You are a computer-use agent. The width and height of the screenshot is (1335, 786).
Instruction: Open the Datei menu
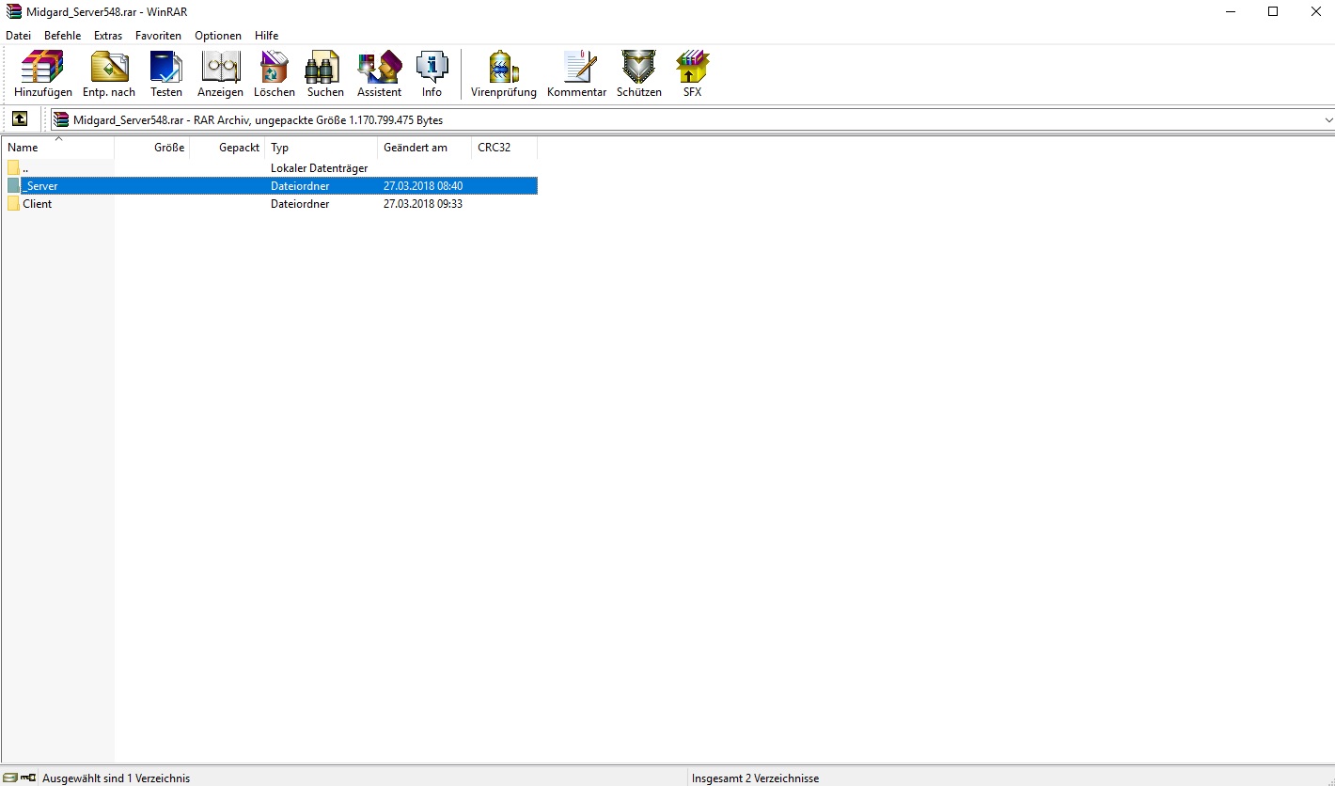click(19, 35)
